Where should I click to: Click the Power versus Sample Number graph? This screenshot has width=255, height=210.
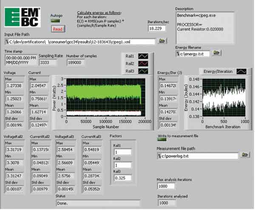106,98
